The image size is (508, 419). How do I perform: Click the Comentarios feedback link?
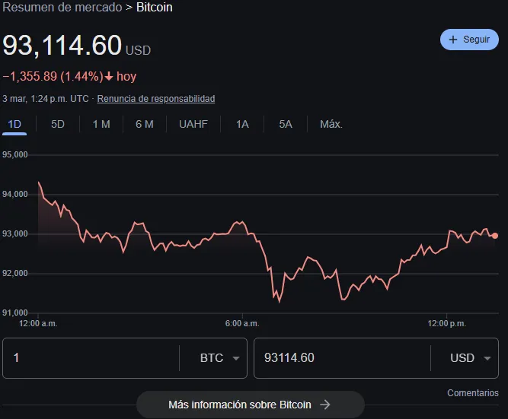pos(473,393)
